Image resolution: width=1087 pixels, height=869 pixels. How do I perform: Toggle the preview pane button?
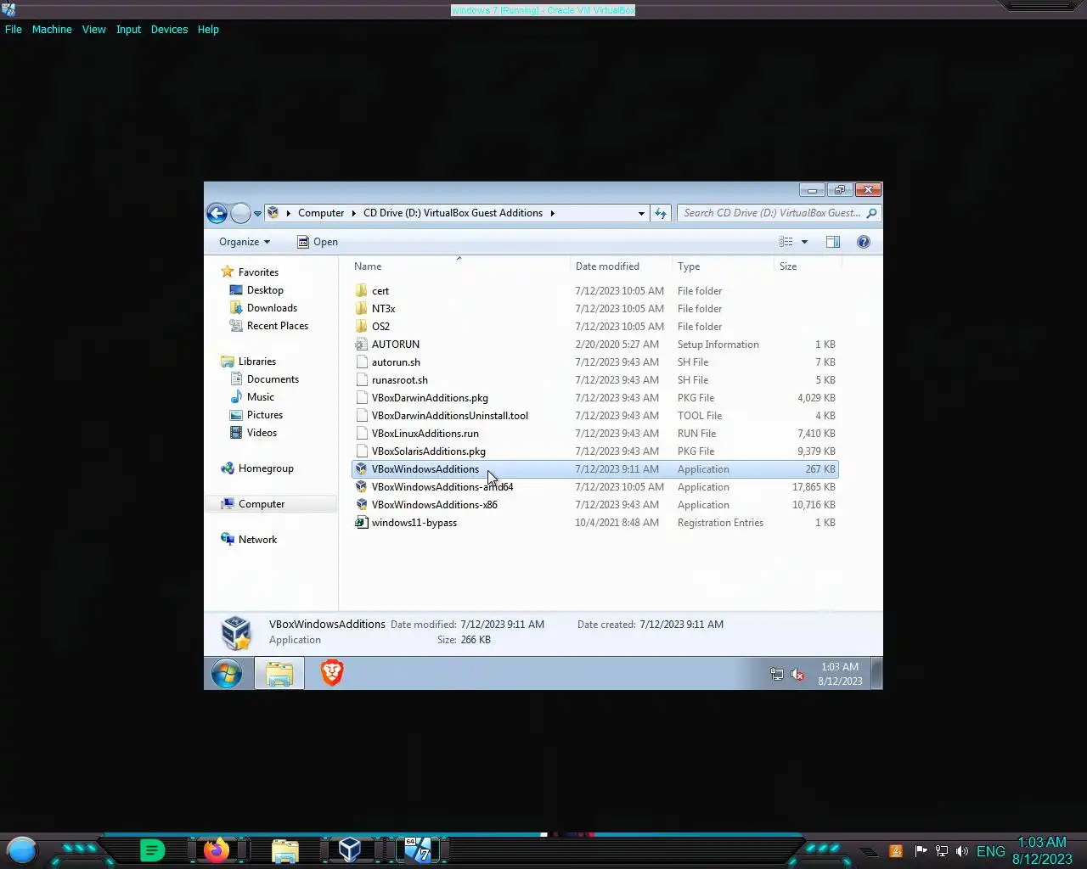pos(833,242)
